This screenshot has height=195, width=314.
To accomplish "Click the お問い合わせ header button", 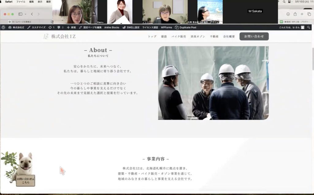I will pyautogui.click(x=254, y=36).
